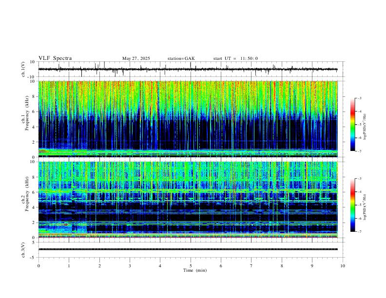386x298 pixels.
Task: Click the "Time (min)" x-axis label
Action: [x=195, y=270]
